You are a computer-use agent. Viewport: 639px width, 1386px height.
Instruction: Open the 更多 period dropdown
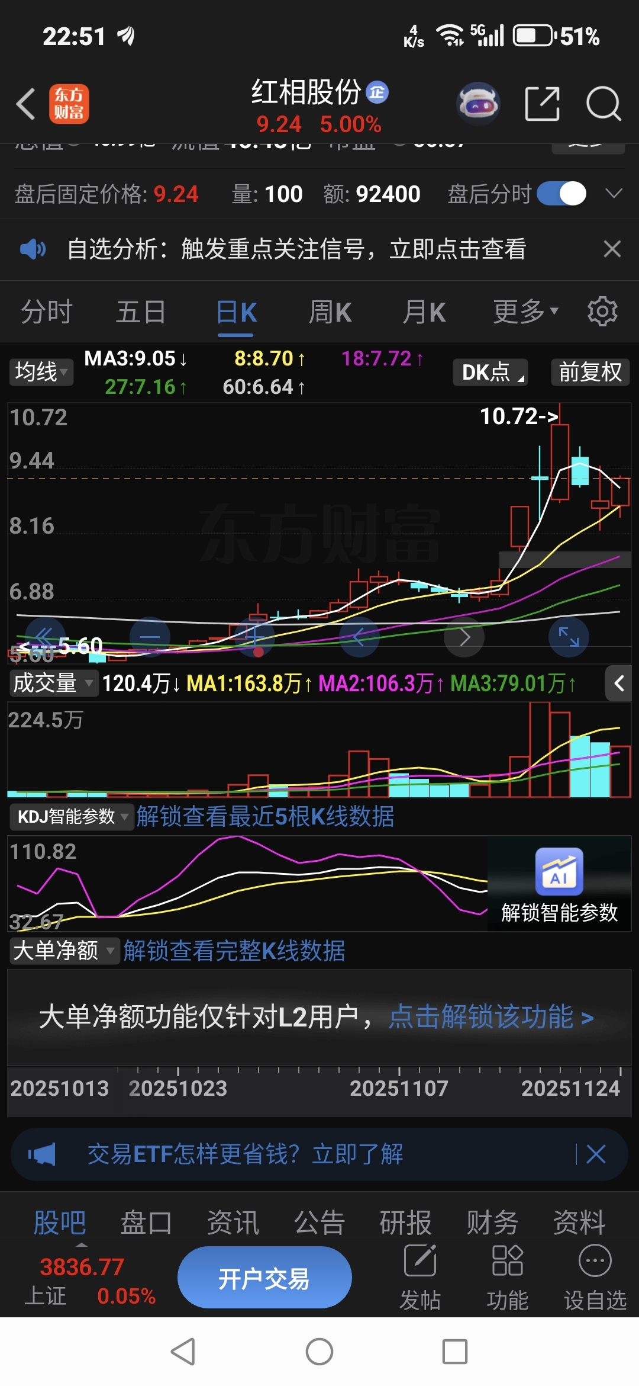526,312
